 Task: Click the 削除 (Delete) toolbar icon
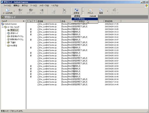click(x=64, y=11)
